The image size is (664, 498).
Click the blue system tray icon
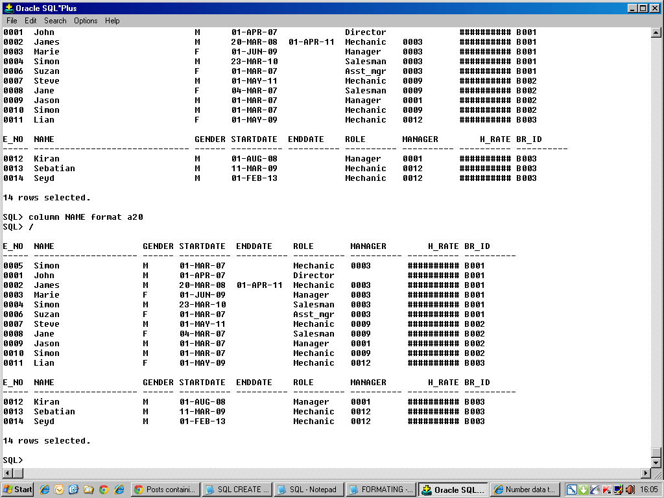coord(572,490)
